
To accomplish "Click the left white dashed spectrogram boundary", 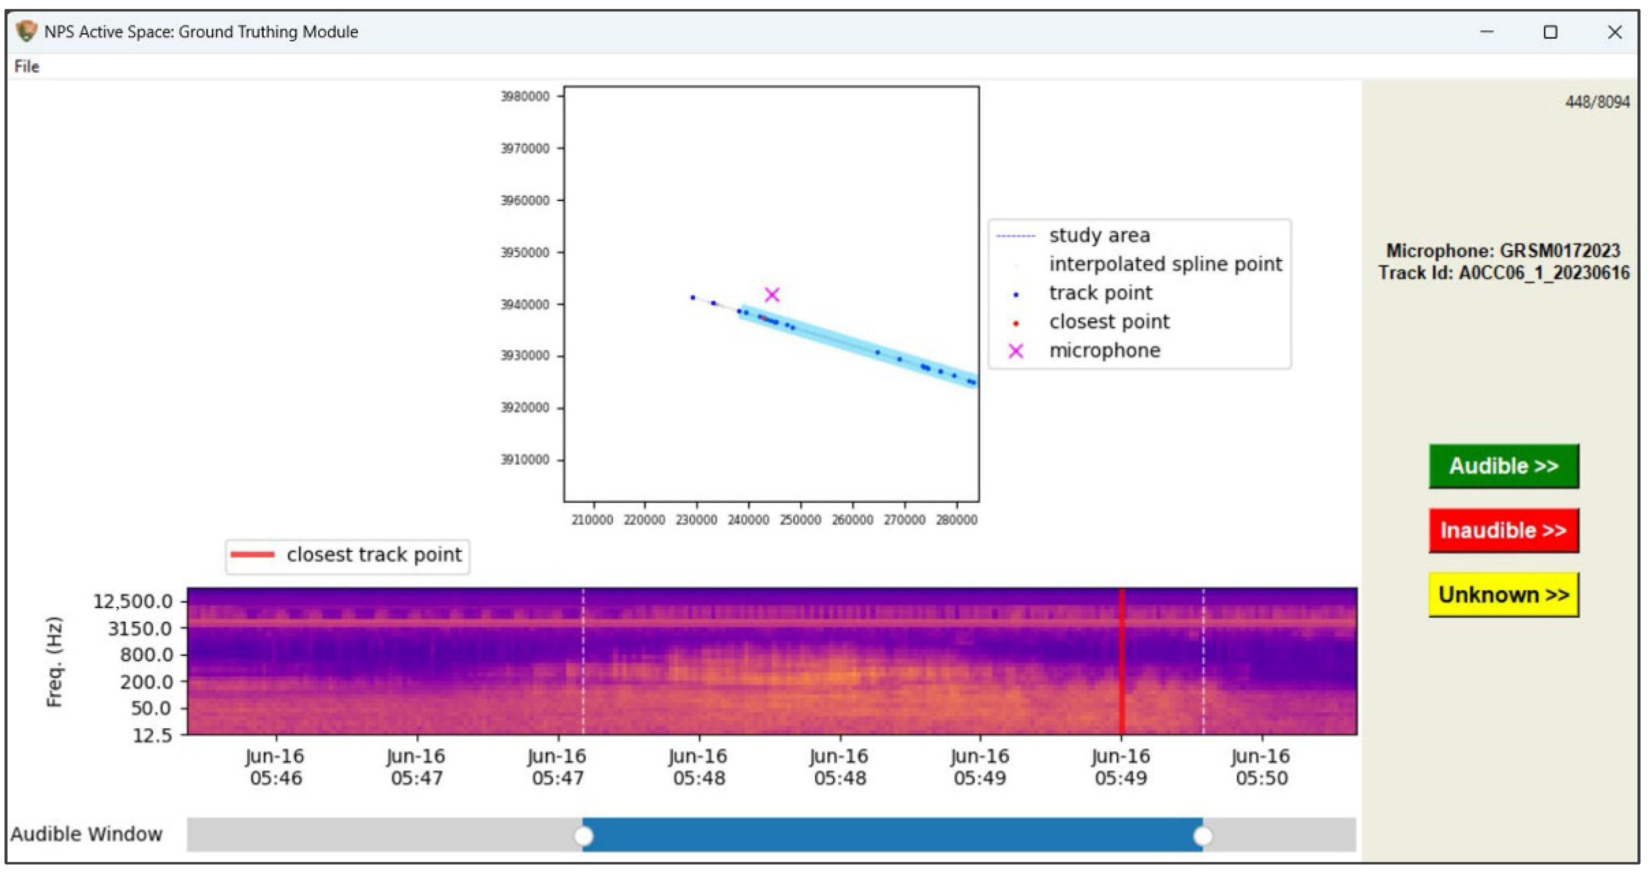I will [583, 659].
